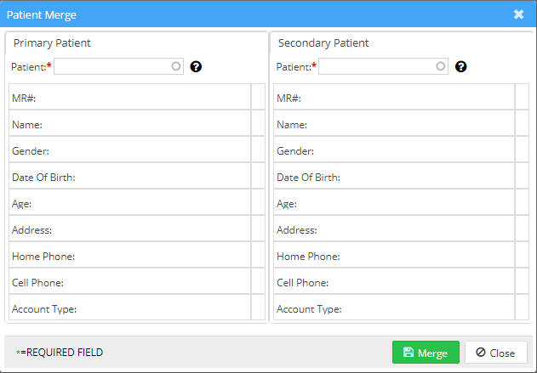Viewport: 537px width, 373px height.
Task: Focus the Secondary Patient search input
Action: click(x=378, y=66)
